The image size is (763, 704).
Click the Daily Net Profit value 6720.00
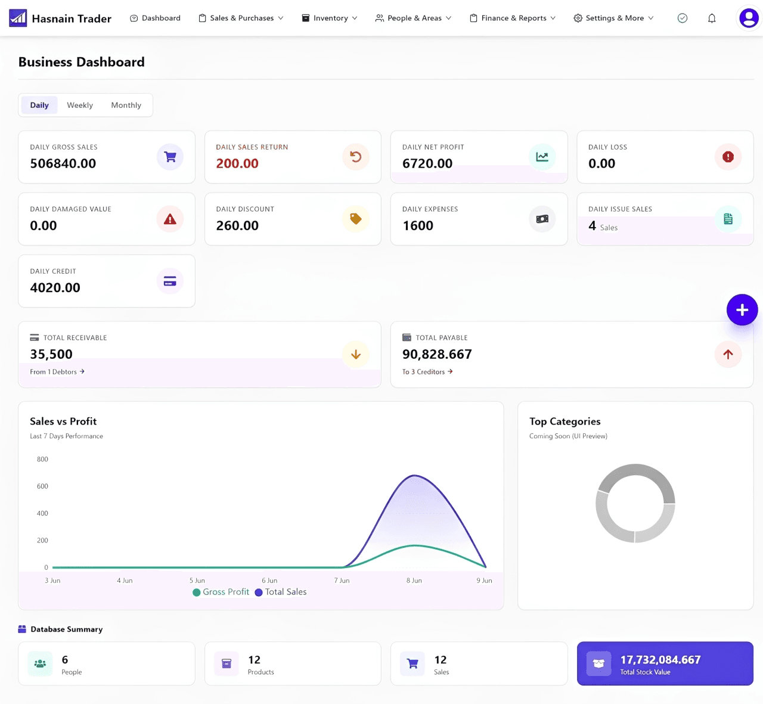[427, 163]
